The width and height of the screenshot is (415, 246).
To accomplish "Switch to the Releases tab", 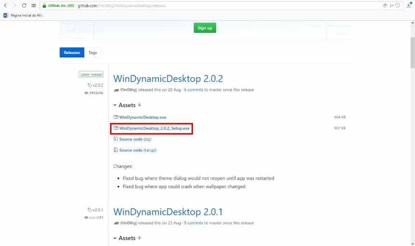I will coord(72,53).
